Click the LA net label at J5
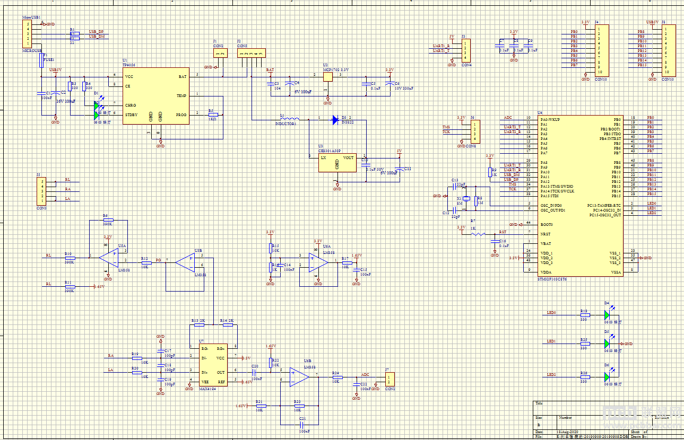The width and height of the screenshot is (684, 440). click(67, 199)
